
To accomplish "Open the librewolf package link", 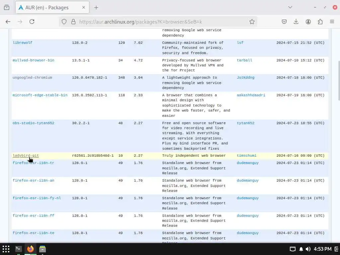I will click(x=23, y=43).
